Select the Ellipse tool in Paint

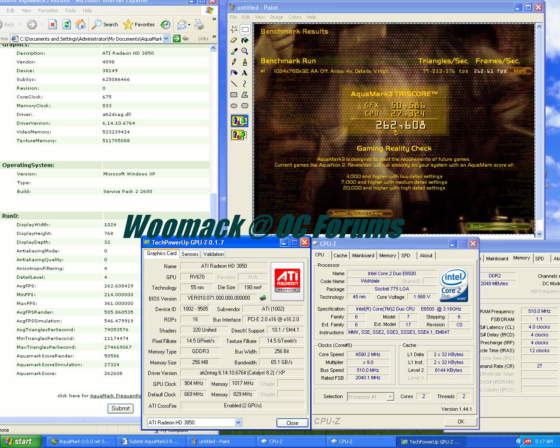point(234,105)
